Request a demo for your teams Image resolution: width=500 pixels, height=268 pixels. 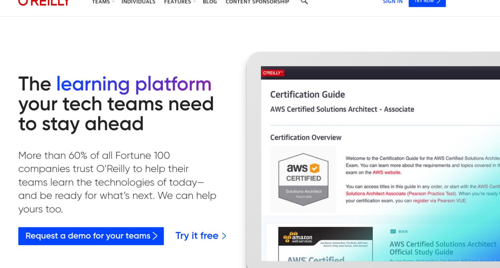tap(91, 236)
